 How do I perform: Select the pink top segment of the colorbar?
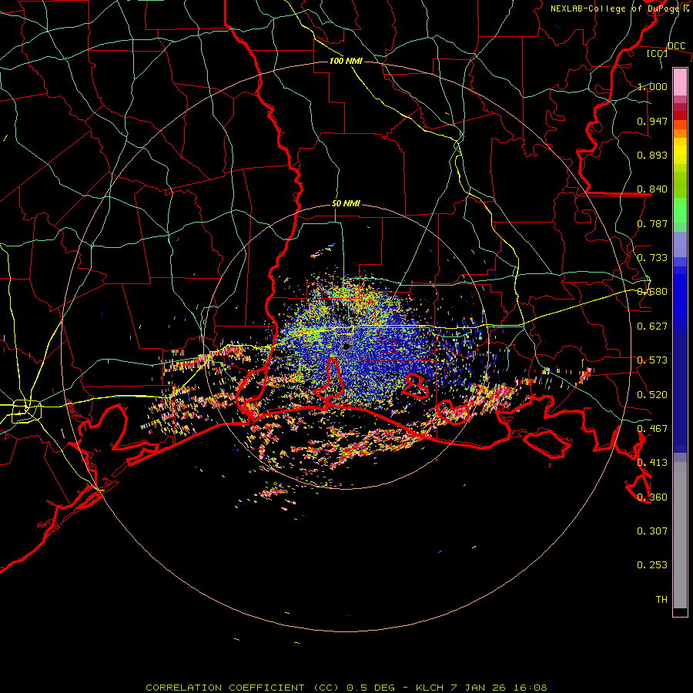click(x=680, y=82)
